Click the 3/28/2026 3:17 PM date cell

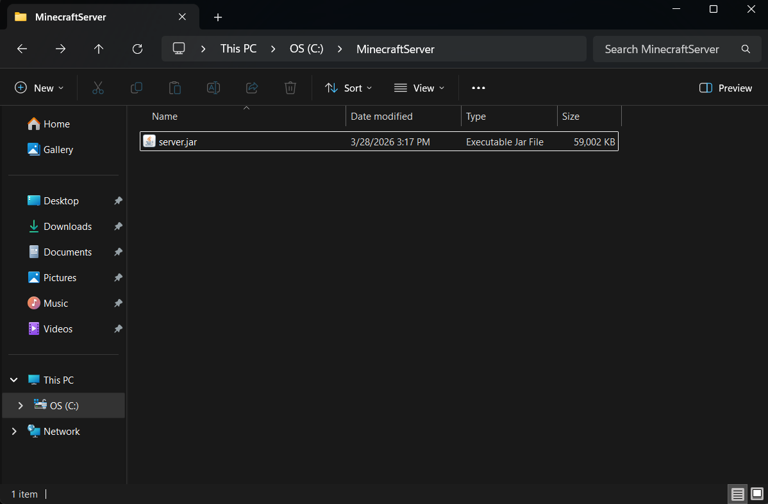tap(390, 142)
